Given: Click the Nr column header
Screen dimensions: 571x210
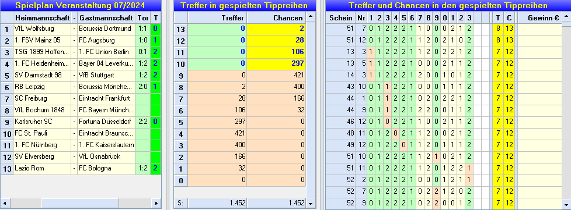Looking at the screenshot, I should [361, 18].
